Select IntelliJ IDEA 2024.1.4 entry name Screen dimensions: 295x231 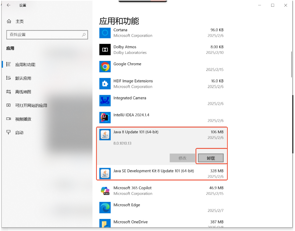coord(131,115)
